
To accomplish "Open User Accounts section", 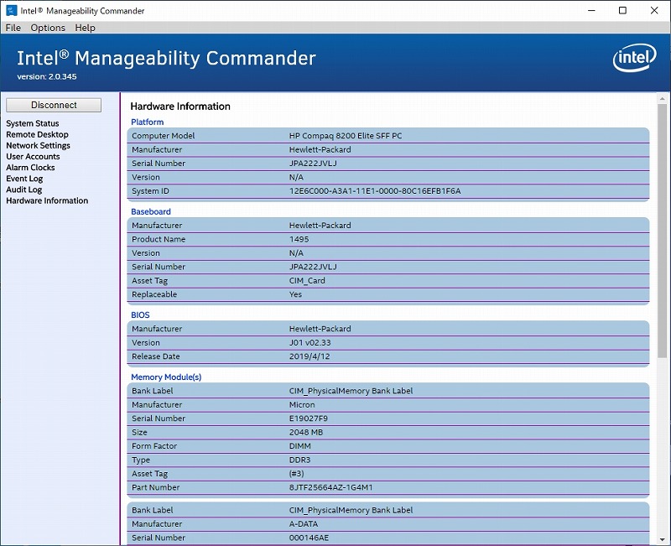I will (33, 157).
